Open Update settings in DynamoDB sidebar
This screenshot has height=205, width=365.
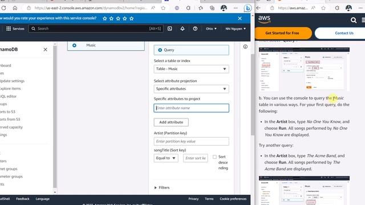(13, 81)
